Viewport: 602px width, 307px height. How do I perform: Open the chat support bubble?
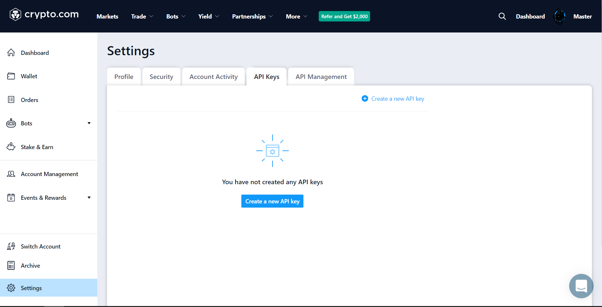click(581, 286)
